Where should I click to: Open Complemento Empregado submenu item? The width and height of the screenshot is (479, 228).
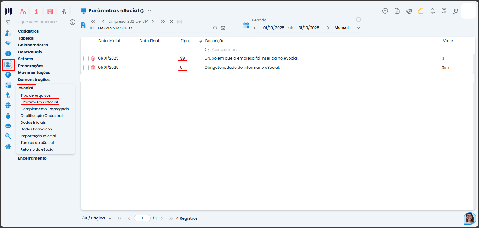(45, 109)
